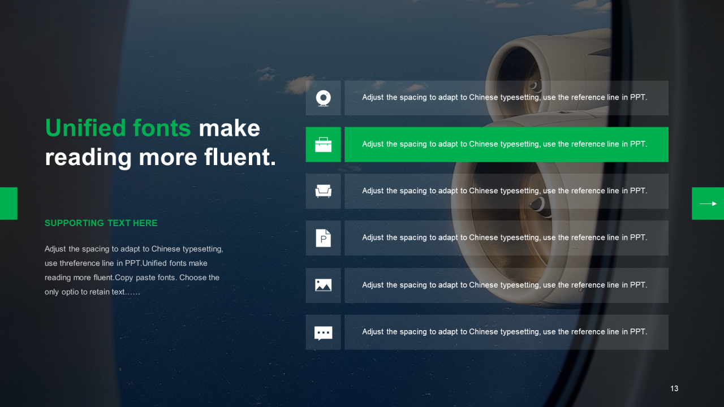Select the picture image icon tile

(323, 285)
